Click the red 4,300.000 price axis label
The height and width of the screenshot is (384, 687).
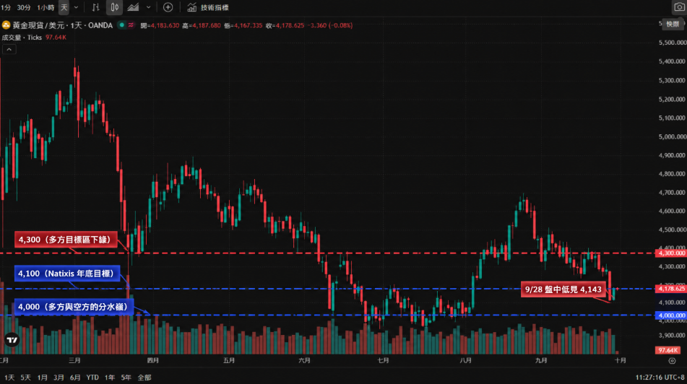pyautogui.click(x=670, y=253)
